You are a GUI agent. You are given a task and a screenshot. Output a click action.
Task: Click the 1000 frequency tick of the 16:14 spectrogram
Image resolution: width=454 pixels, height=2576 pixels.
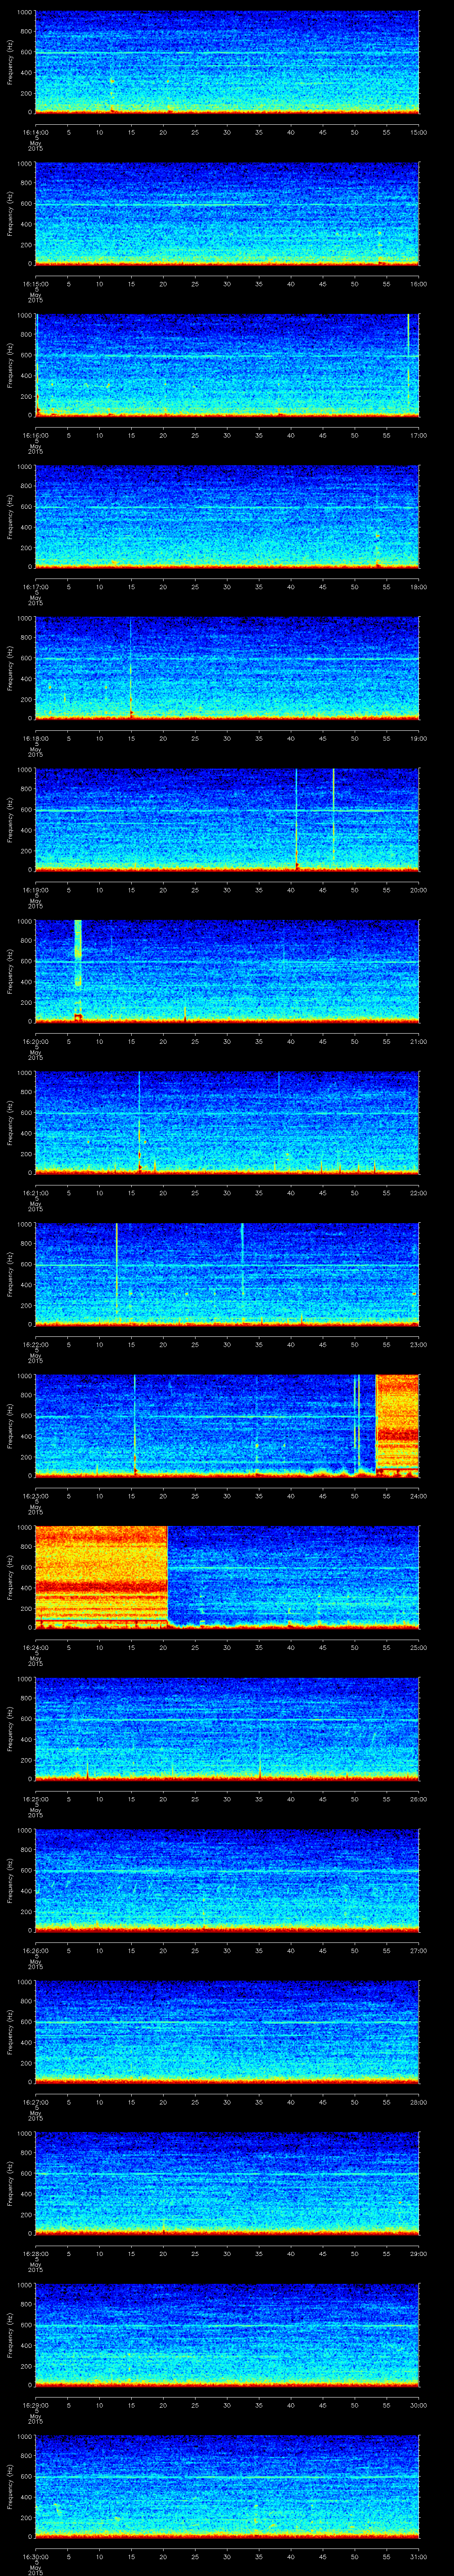tap(24, 13)
